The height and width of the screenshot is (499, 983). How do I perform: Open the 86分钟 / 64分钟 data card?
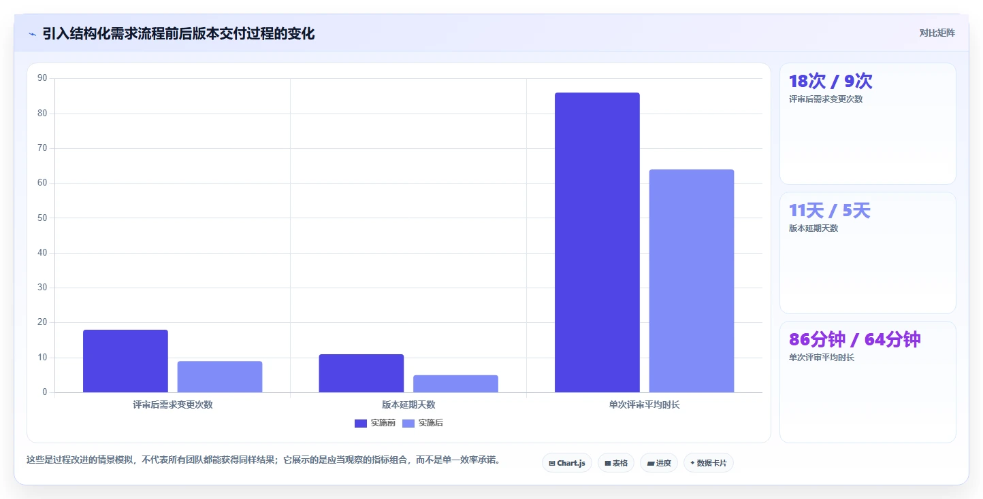[x=868, y=382]
